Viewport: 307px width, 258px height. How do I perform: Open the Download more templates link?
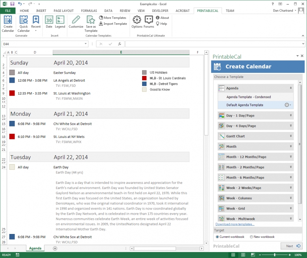235,224
